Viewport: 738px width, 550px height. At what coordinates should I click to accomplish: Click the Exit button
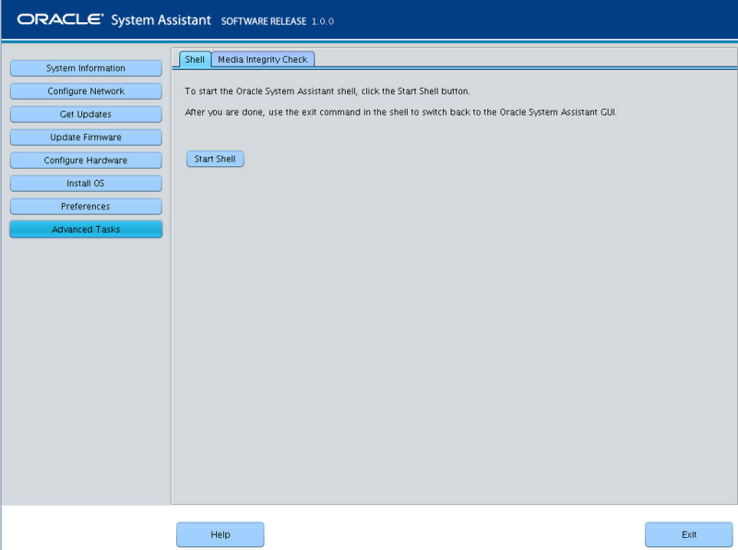tap(688, 534)
